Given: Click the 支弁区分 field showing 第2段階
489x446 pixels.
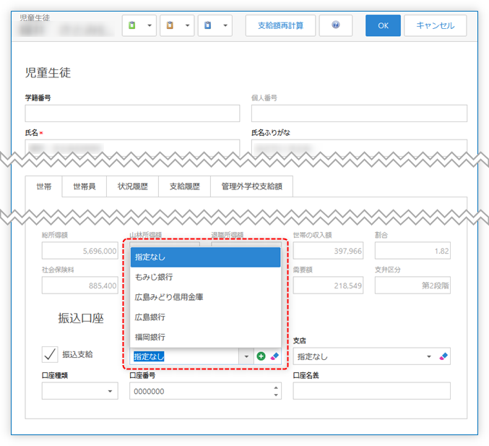Looking at the screenshot, I should (x=412, y=286).
